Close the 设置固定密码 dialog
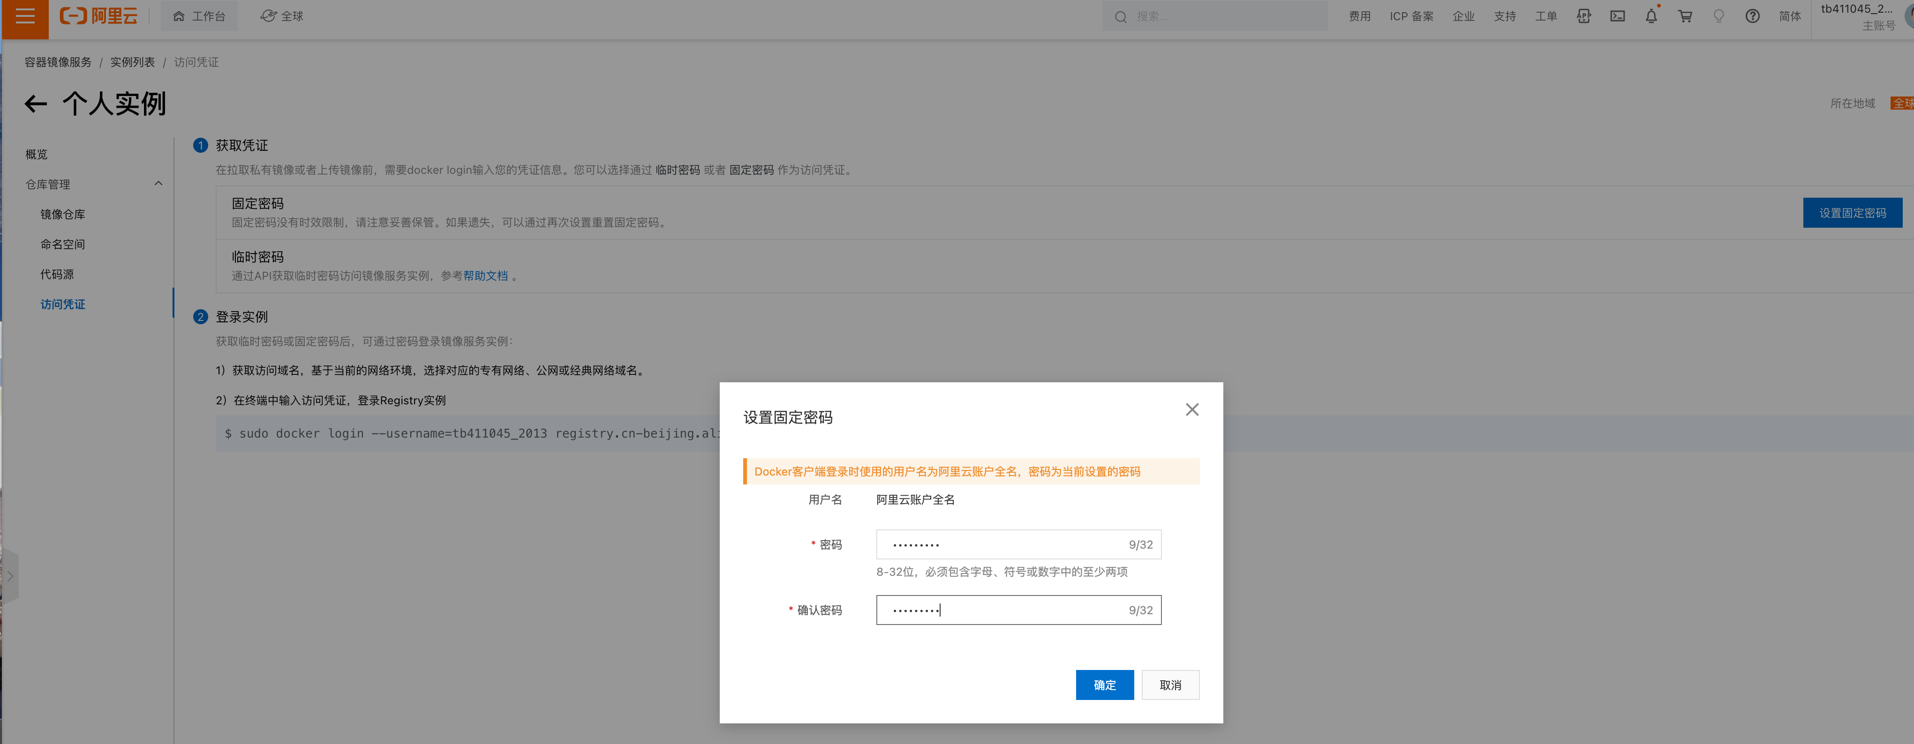The image size is (1914, 744). coord(1192,409)
